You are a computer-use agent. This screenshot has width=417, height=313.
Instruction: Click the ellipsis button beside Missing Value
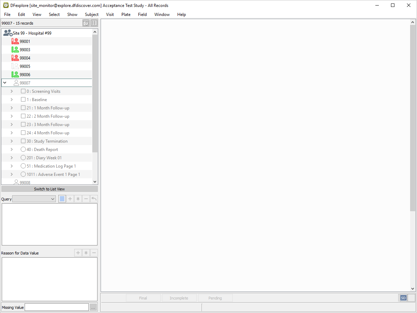(93, 307)
